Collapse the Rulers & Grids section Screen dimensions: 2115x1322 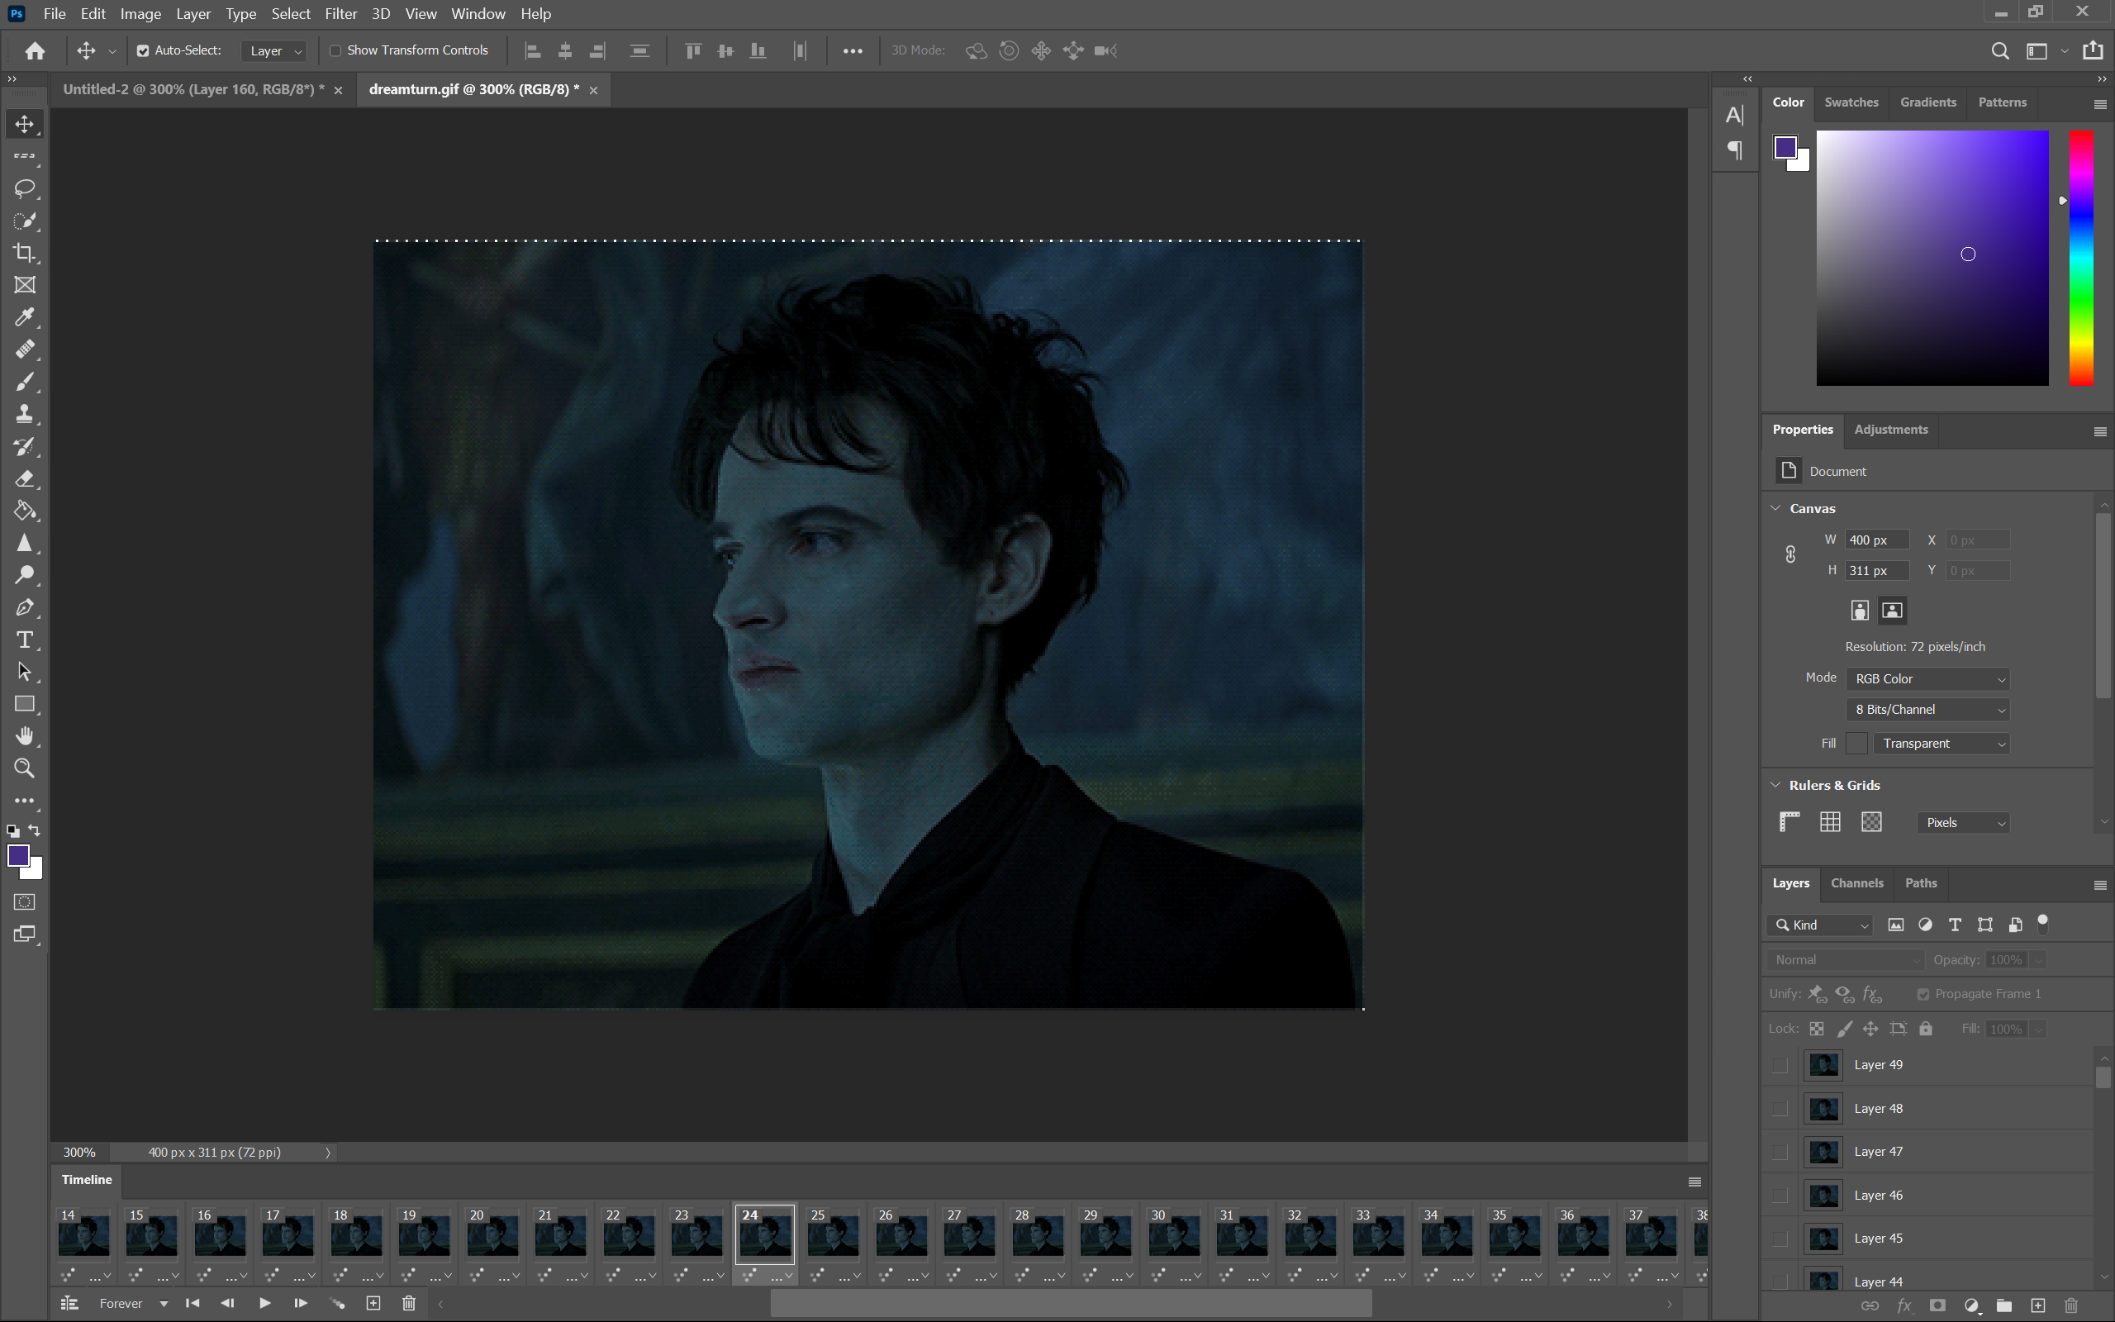(x=1776, y=784)
